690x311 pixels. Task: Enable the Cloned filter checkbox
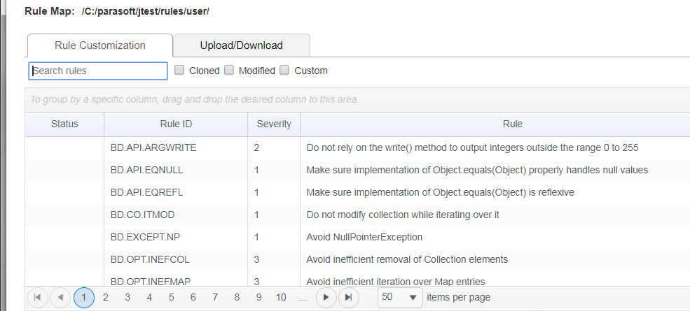coord(179,70)
